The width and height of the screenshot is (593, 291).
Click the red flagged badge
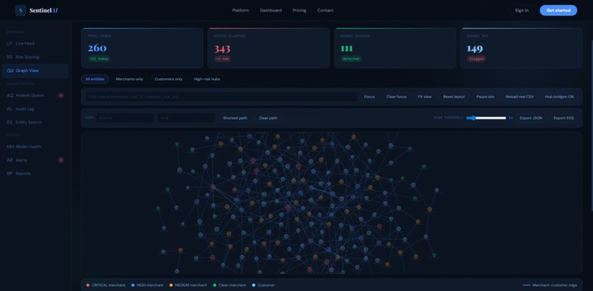click(476, 59)
